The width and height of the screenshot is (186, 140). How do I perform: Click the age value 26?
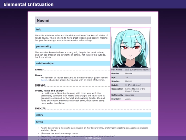pyautogui.click(x=126, y=77)
